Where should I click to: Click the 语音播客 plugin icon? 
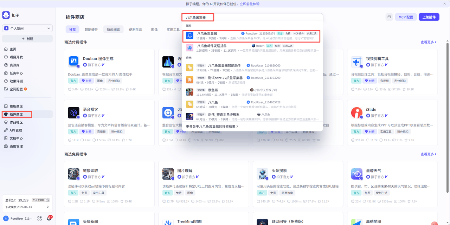coord(73,112)
